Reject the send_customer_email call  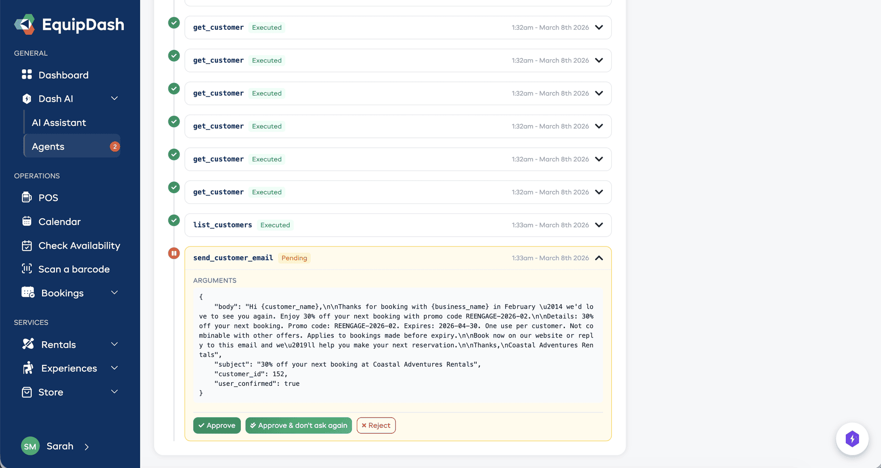[376, 425]
